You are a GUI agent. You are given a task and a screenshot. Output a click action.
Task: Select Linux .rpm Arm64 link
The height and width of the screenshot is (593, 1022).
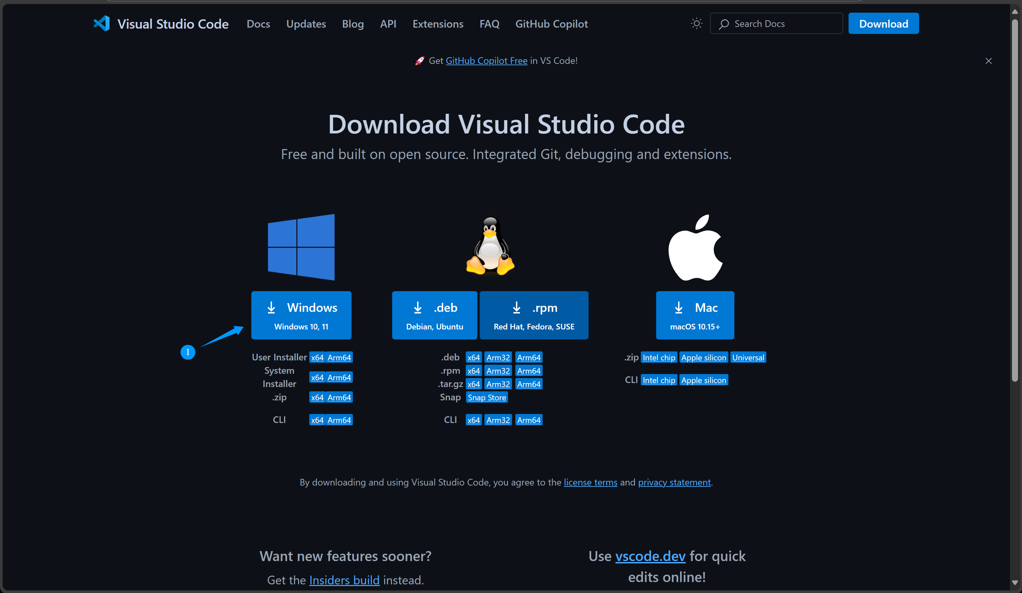click(x=529, y=371)
